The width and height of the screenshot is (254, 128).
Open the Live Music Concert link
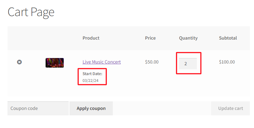click(x=101, y=62)
